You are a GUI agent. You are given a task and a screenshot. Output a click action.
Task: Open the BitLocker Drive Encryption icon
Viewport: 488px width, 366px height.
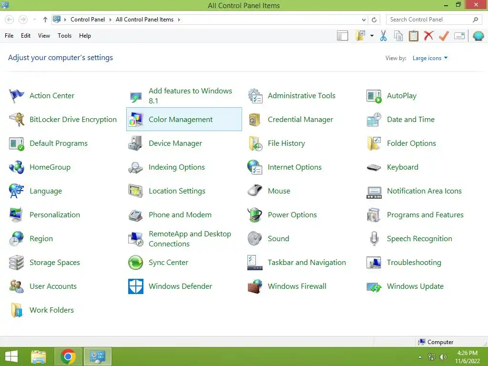pyautogui.click(x=17, y=120)
